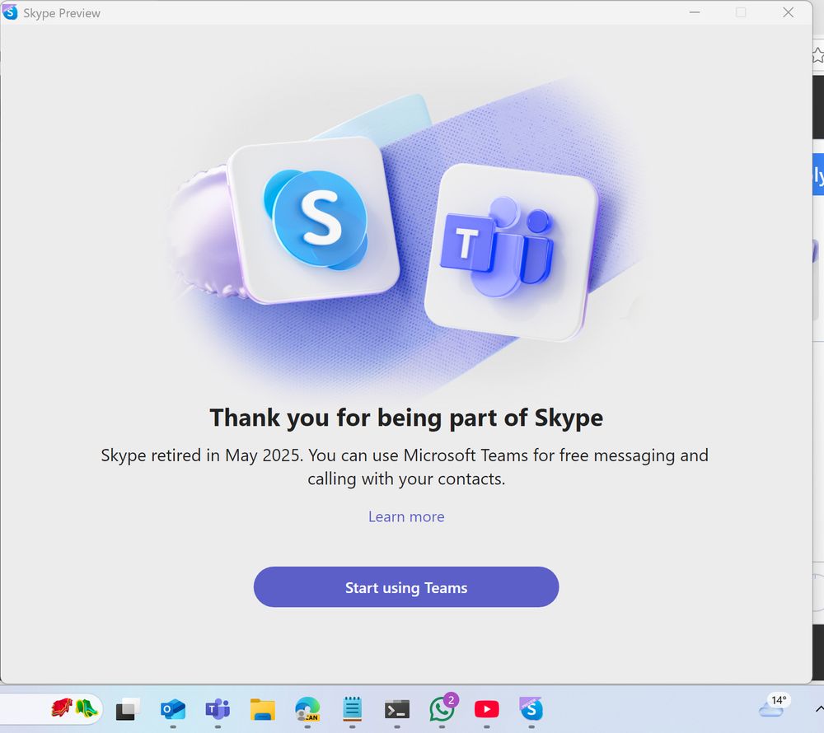
Task: Open WhatsApp with 2 unread notifications
Action: (x=443, y=708)
